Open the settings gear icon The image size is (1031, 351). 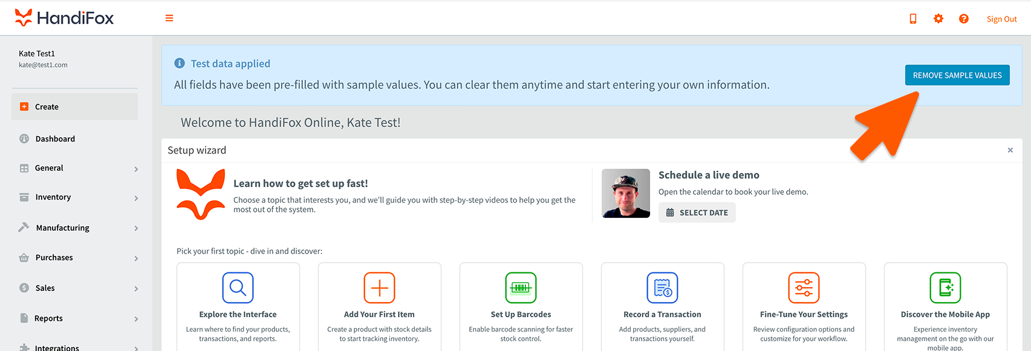point(938,19)
